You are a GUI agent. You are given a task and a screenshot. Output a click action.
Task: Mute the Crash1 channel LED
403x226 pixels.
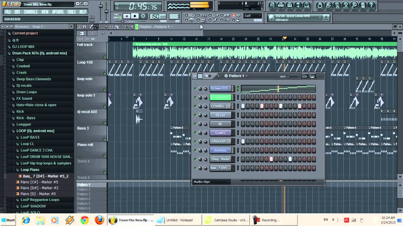pyautogui.click(x=195, y=133)
